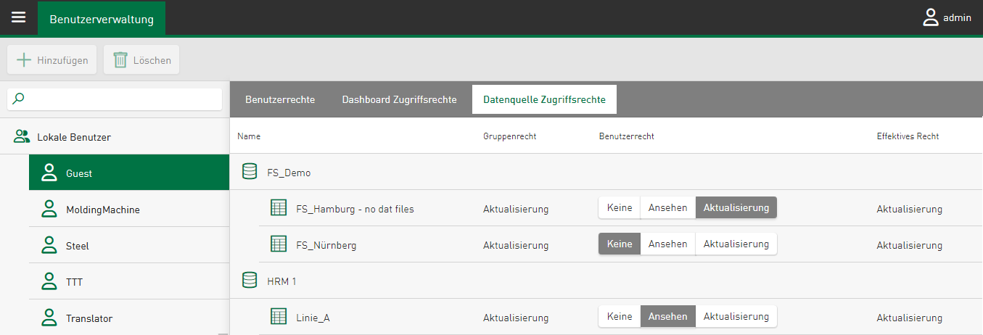983x335 pixels.
Task: Collapse the FS_Demo data source
Action: pyautogui.click(x=289, y=173)
